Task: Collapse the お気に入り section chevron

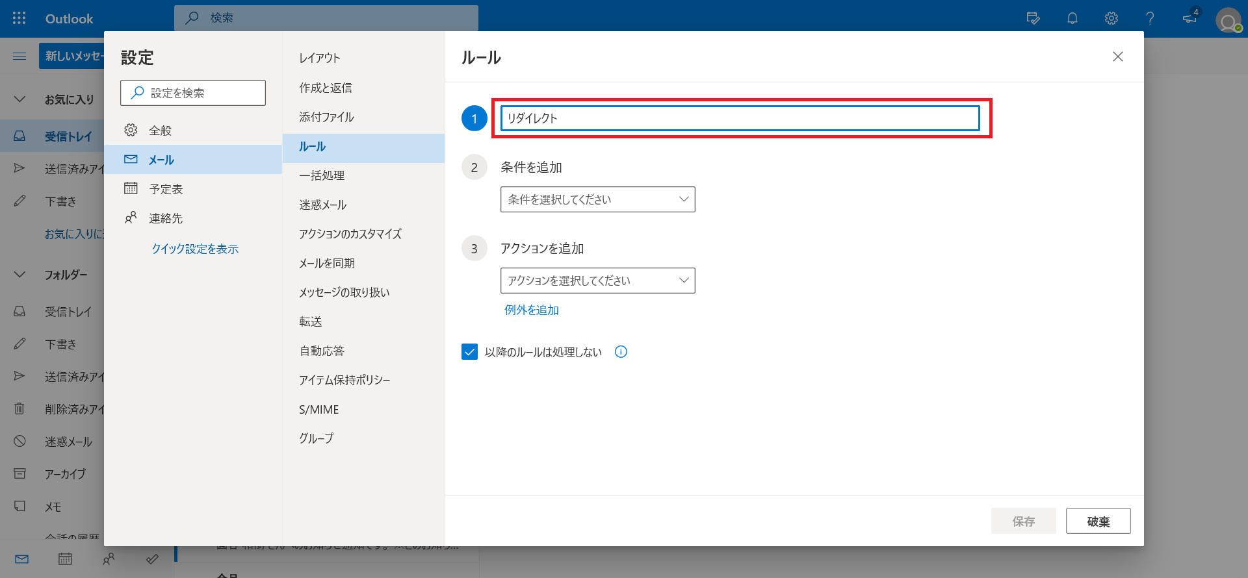Action: coord(19,99)
